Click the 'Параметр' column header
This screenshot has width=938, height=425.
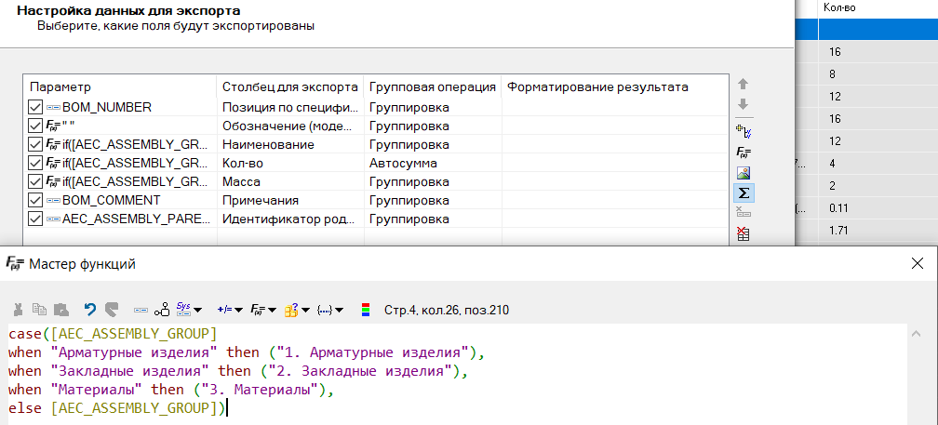point(119,87)
